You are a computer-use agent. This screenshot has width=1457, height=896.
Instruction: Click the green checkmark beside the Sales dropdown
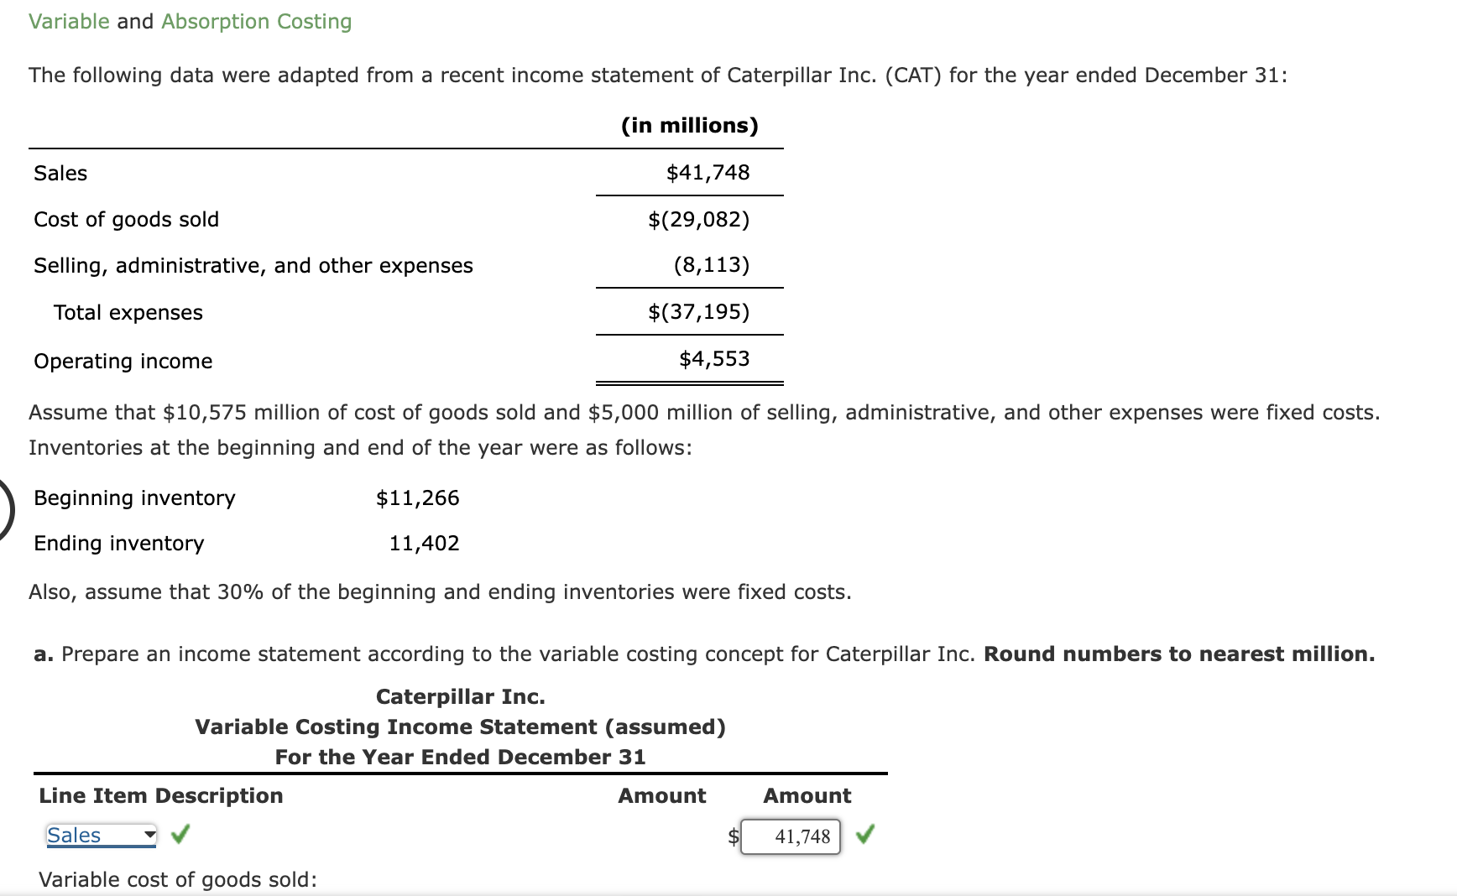(x=179, y=836)
